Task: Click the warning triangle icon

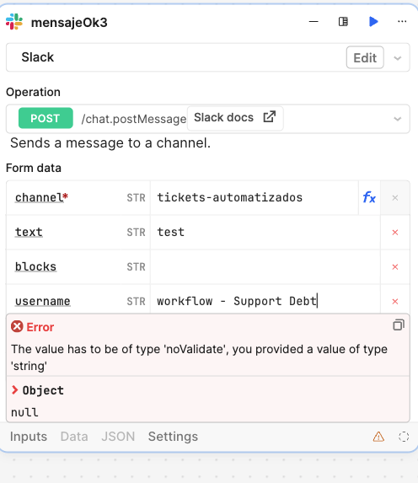Action: pyautogui.click(x=378, y=437)
